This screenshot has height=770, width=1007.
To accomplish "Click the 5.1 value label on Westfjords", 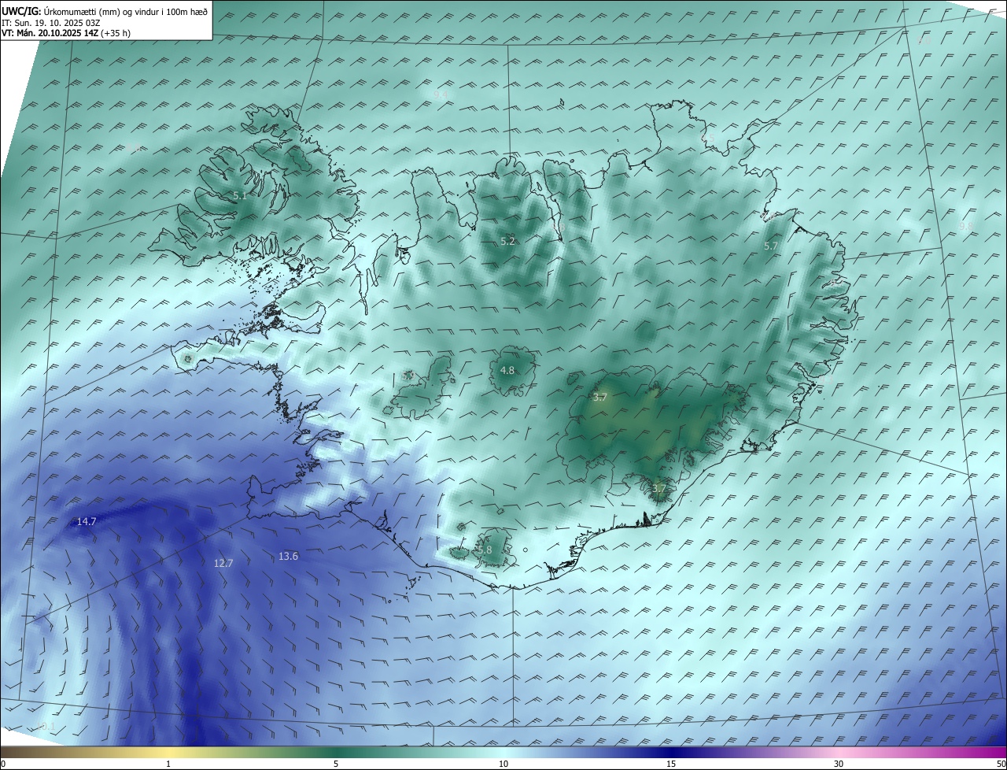I will pyautogui.click(x=239, y=195).
